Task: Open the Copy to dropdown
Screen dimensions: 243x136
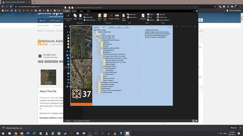Action: (x=105, y=20)
